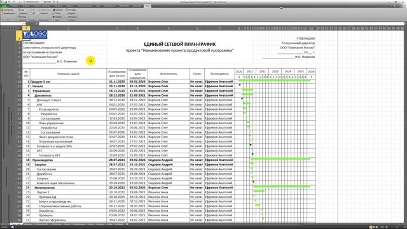This screenshot has height=229, width=407.
Task: Select the Управление task cell
Action: point(68,91)
